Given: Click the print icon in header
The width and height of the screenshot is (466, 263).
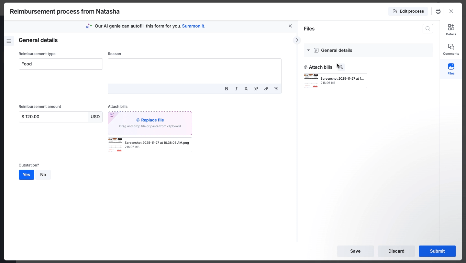Looking at the screenshot, I should [x=438, y=11].
